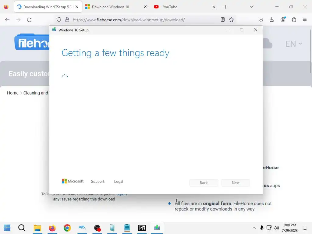Image resolution: width=312 pixels, height=234 pixels.
Task: Click Support link in Windows 10 Setup
Action: point(98,182)
